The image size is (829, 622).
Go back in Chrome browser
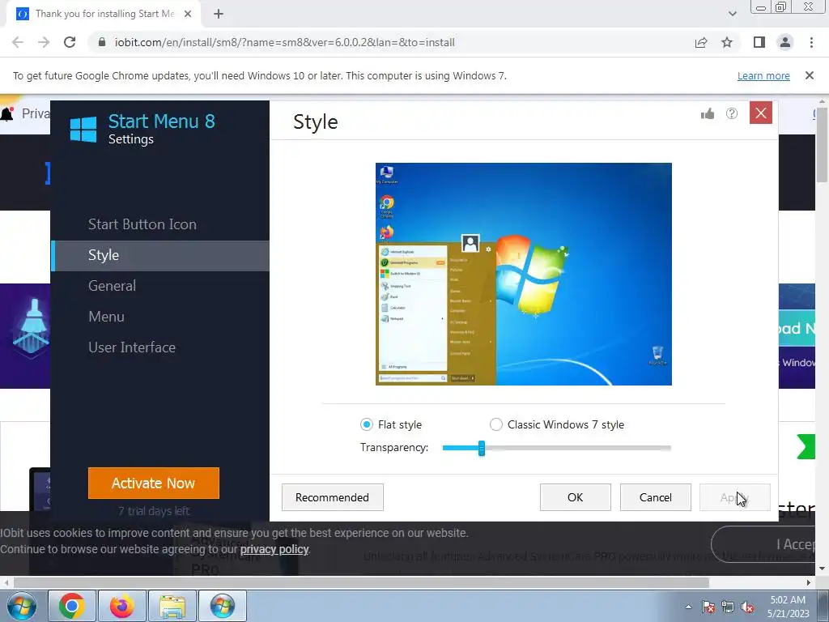pyautogui.click(x=18, y=42)
